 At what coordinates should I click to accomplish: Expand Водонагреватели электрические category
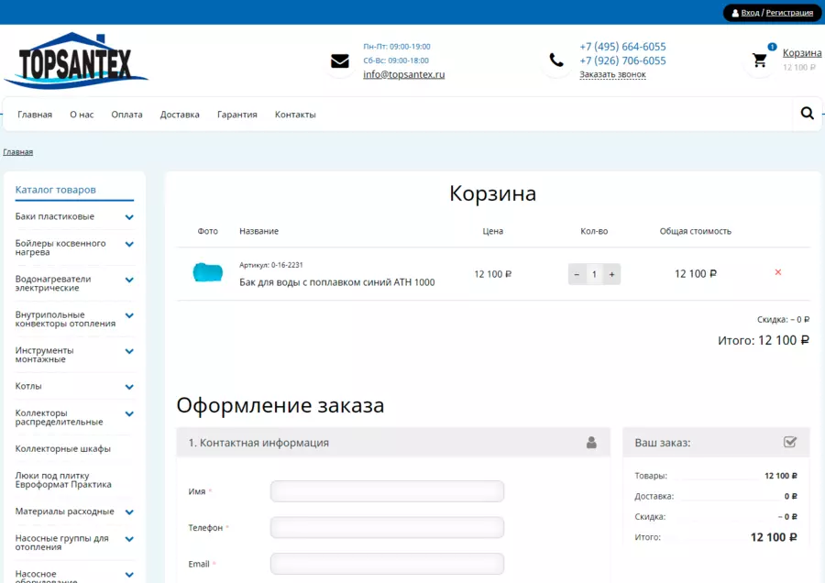click(x=129, y=280)
